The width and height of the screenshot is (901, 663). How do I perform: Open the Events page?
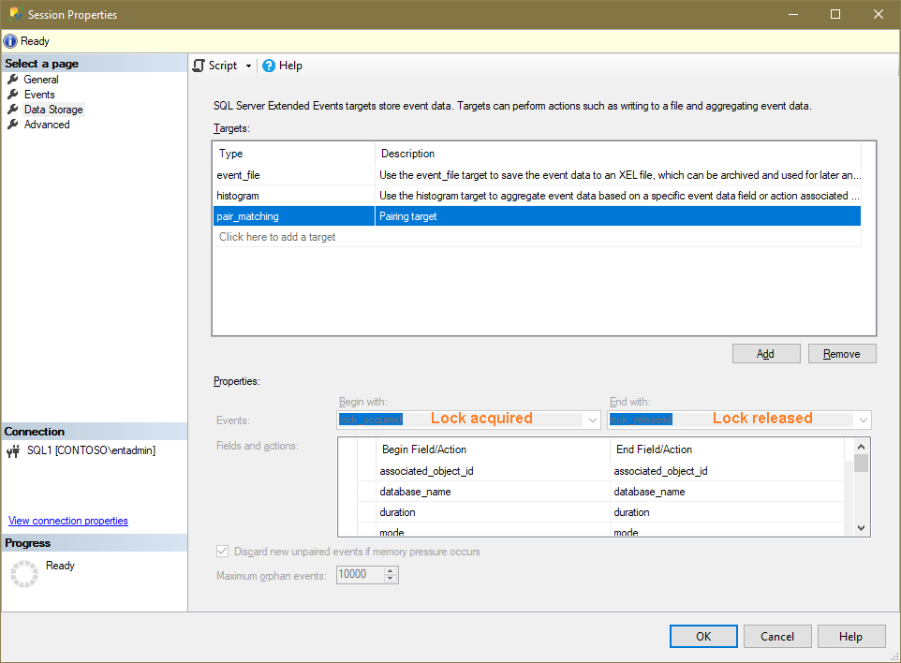point(39,95)
